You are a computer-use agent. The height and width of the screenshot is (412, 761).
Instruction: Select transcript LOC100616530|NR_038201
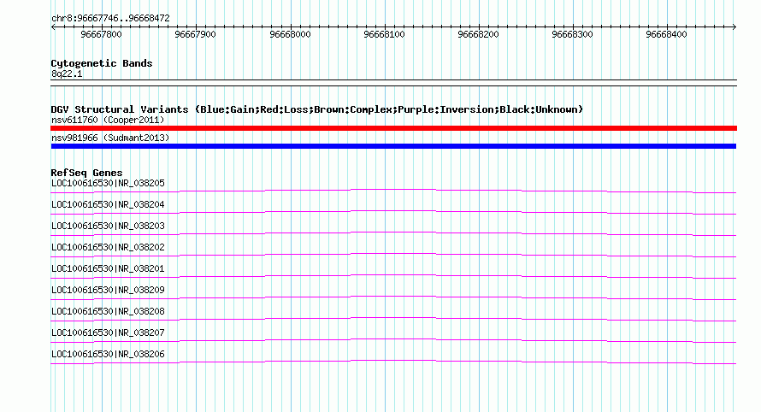coord(108,268)
